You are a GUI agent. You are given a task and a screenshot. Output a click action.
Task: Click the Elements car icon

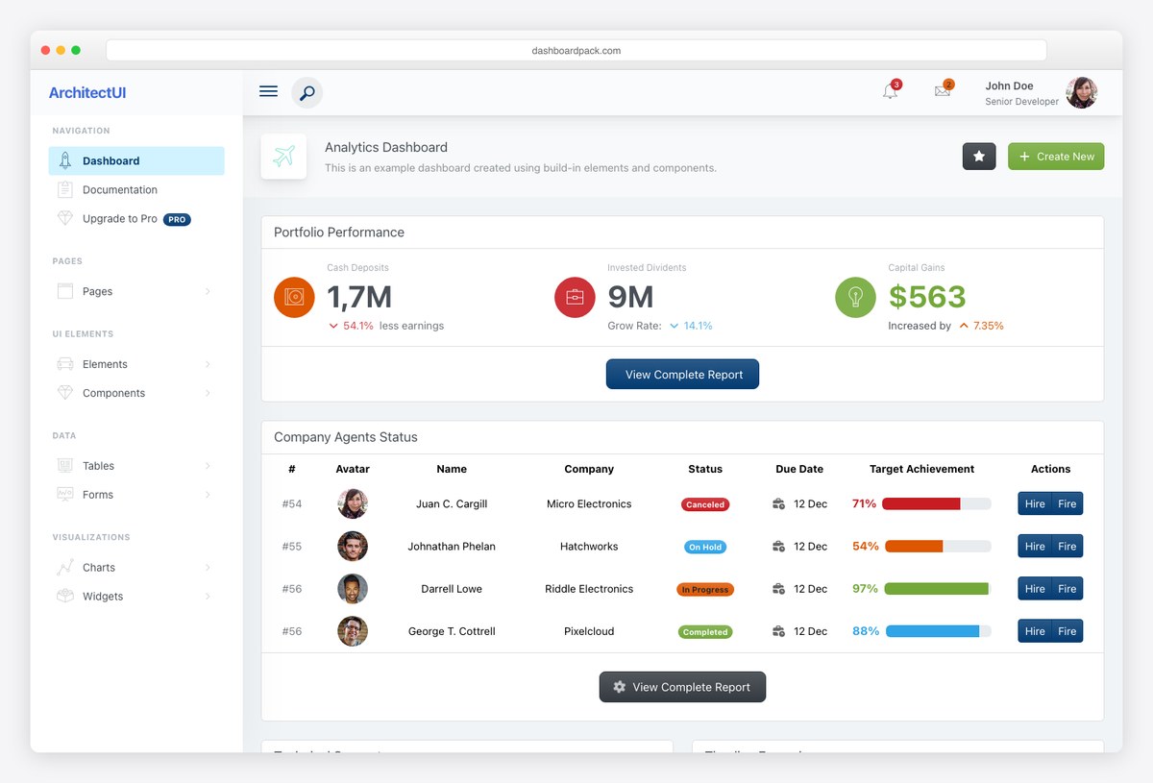coord(65,364)
